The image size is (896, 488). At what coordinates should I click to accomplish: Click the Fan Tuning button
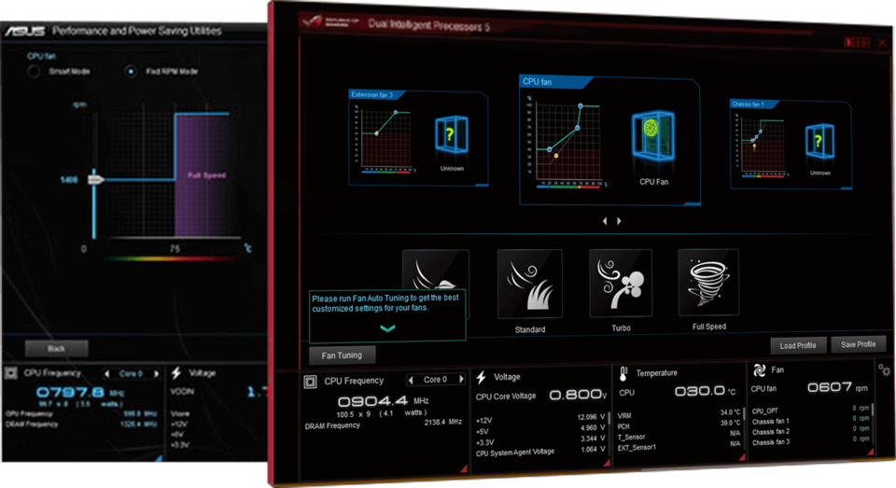click(x=342, y=356)
